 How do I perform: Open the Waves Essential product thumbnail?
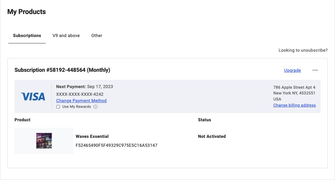(44, 141)
